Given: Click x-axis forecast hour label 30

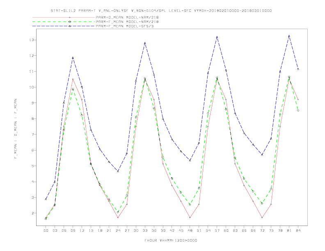Looking at the screenshot, I should 136,230.
